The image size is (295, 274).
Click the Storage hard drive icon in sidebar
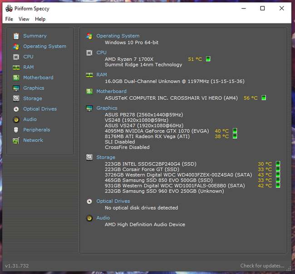coord(16,98)
